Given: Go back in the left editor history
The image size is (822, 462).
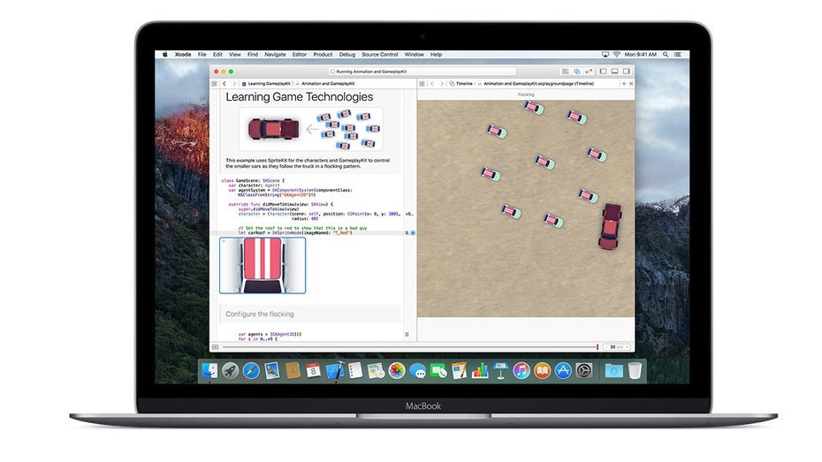Looking at the screenshot, I should pyautogui.click(x=225, y=84).
